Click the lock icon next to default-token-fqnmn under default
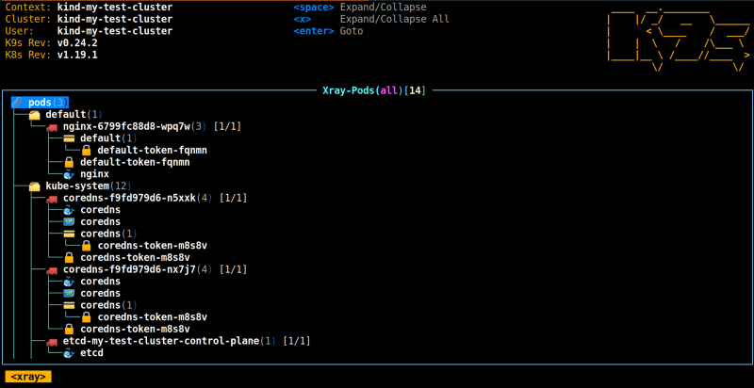The image size is (754, 388). point(87,151)
